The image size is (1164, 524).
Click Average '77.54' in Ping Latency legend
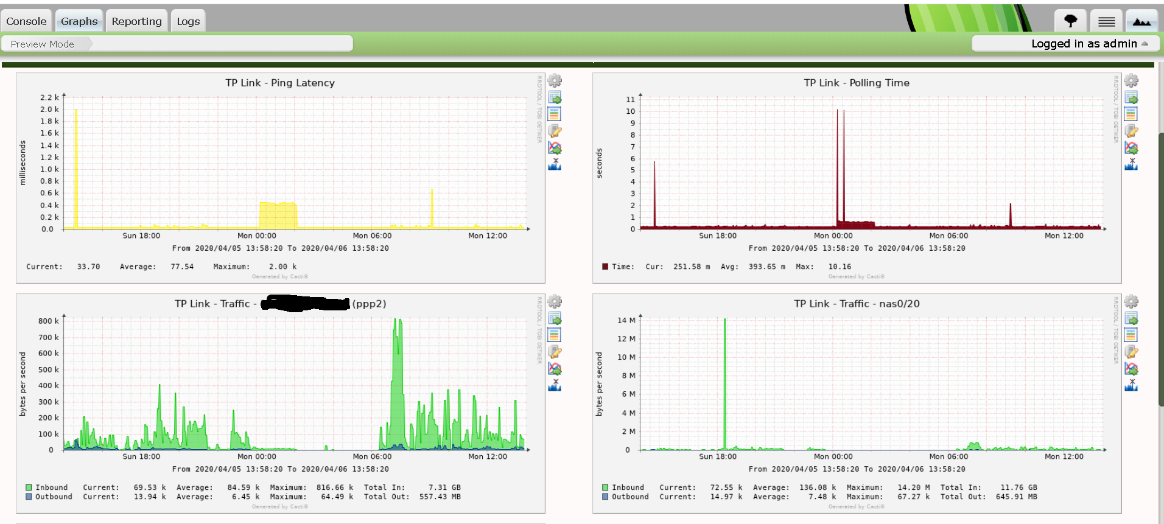click(x=182, y=267)
